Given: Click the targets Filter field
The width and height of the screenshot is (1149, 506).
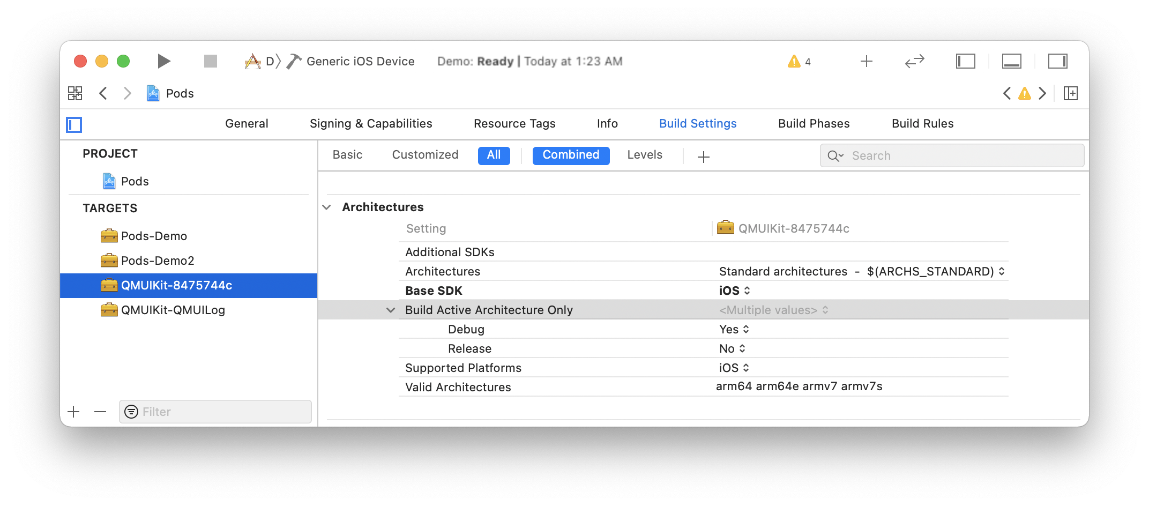Looking at the screenshot, I should pos(215,412).
